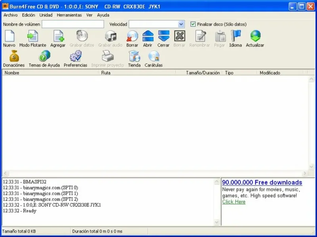Click the log panel scroll down arrow

[216, 222]
